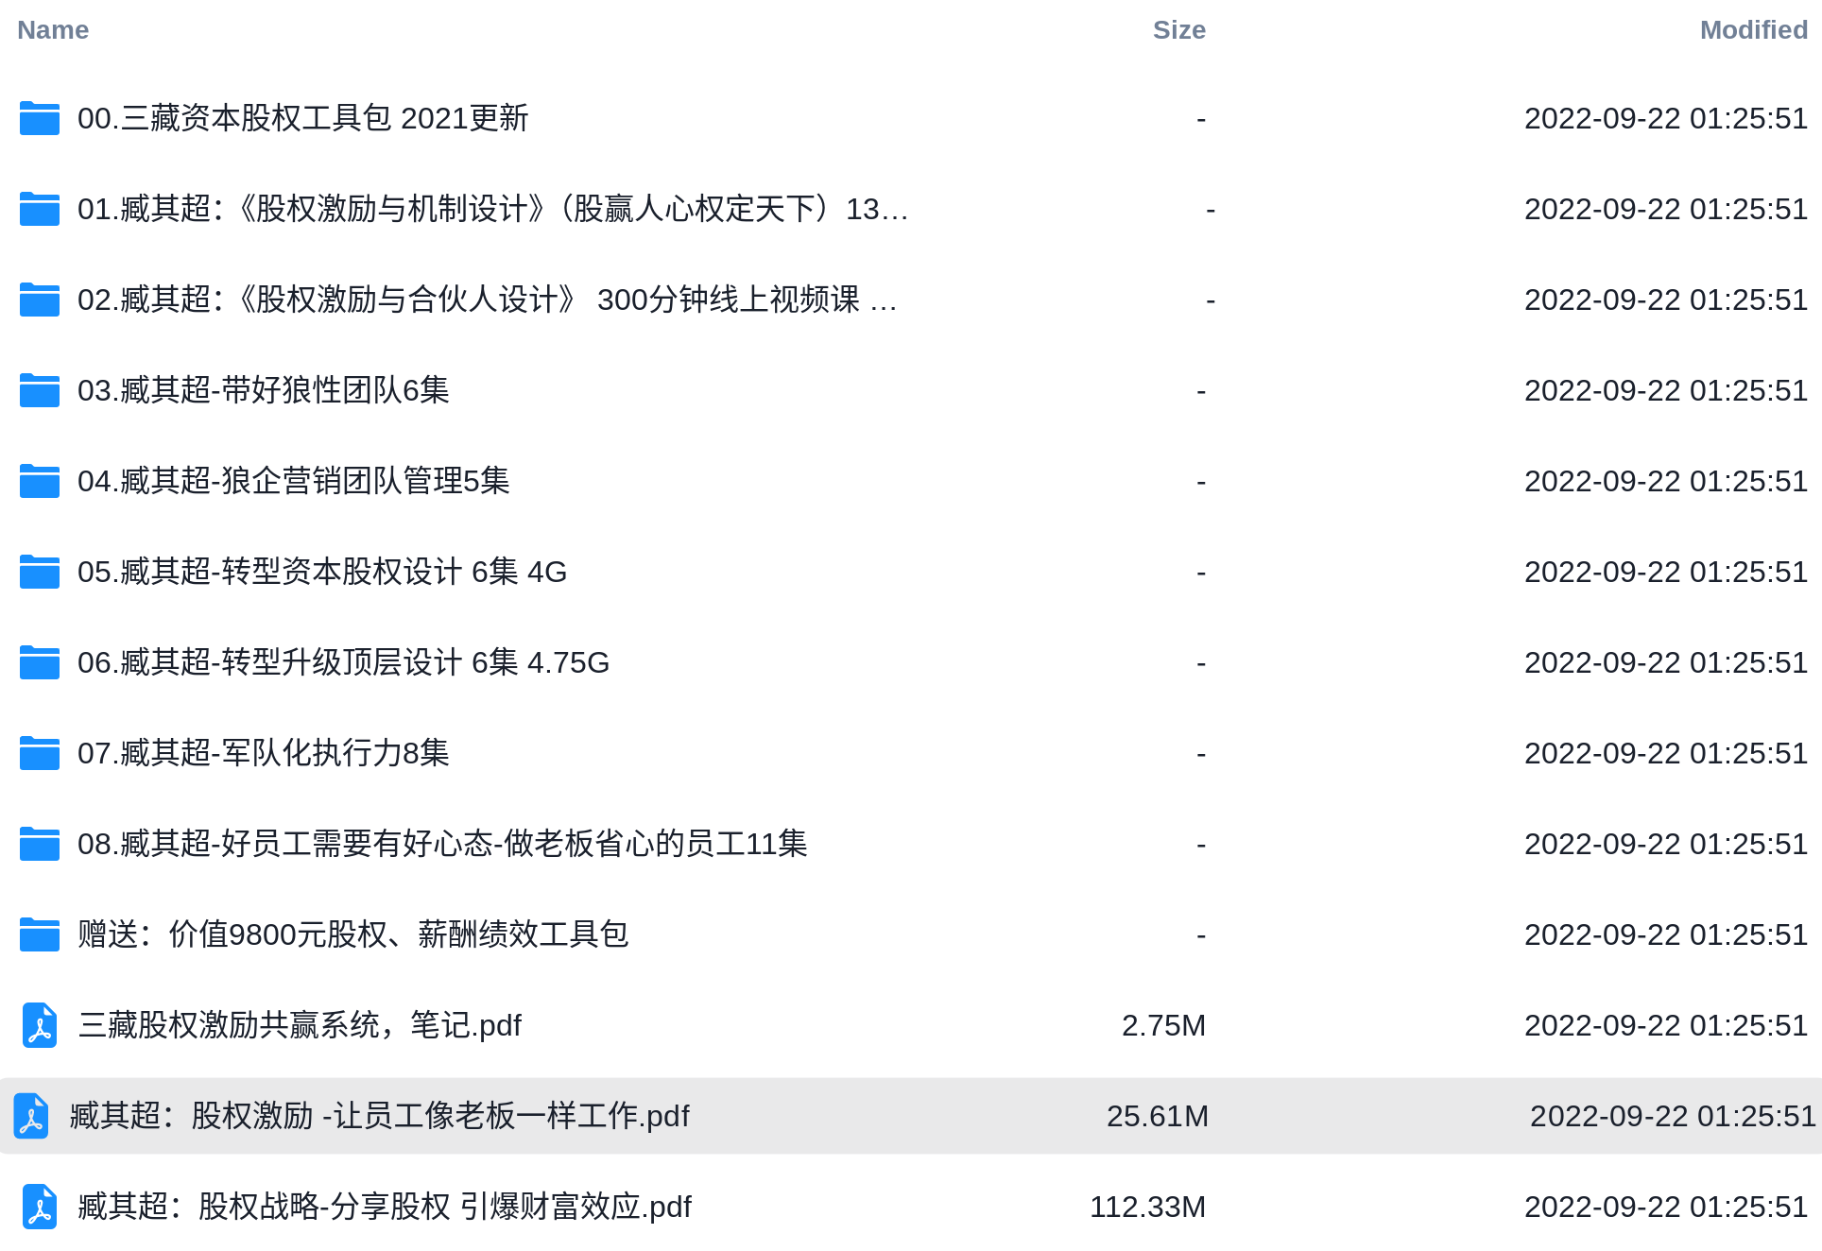1822x1251 pixels.
Task: Open folder 06.臧其超-转型升级顶层设计 6集 4.75G
Action: click(343, 662)
